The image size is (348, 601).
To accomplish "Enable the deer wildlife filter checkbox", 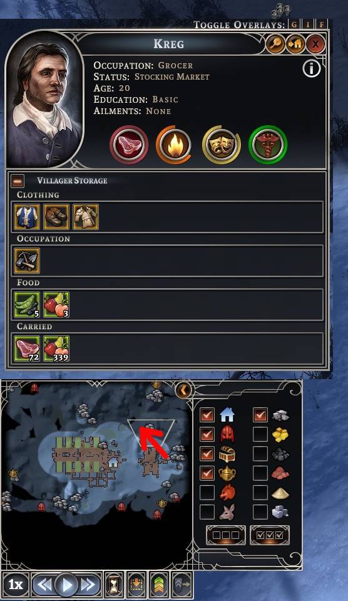I will point(207,511).
